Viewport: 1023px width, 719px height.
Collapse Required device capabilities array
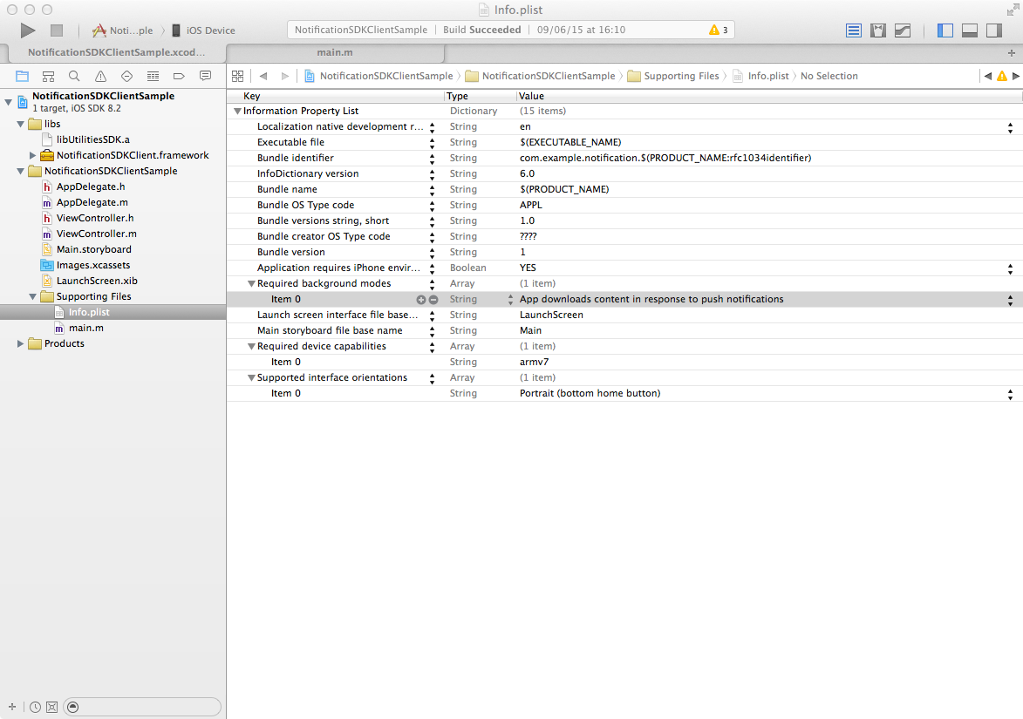[x=251, y=347]
